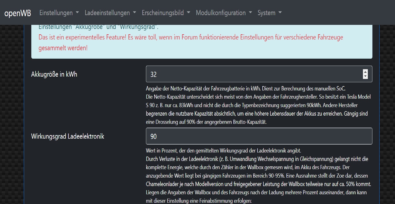Focus the Akkugröße in kWh input field

[x=254, y=74]
